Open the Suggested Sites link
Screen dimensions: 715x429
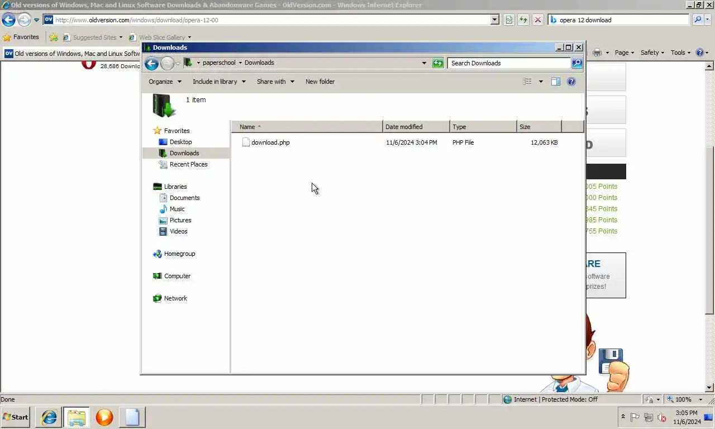tap(93, 37)
